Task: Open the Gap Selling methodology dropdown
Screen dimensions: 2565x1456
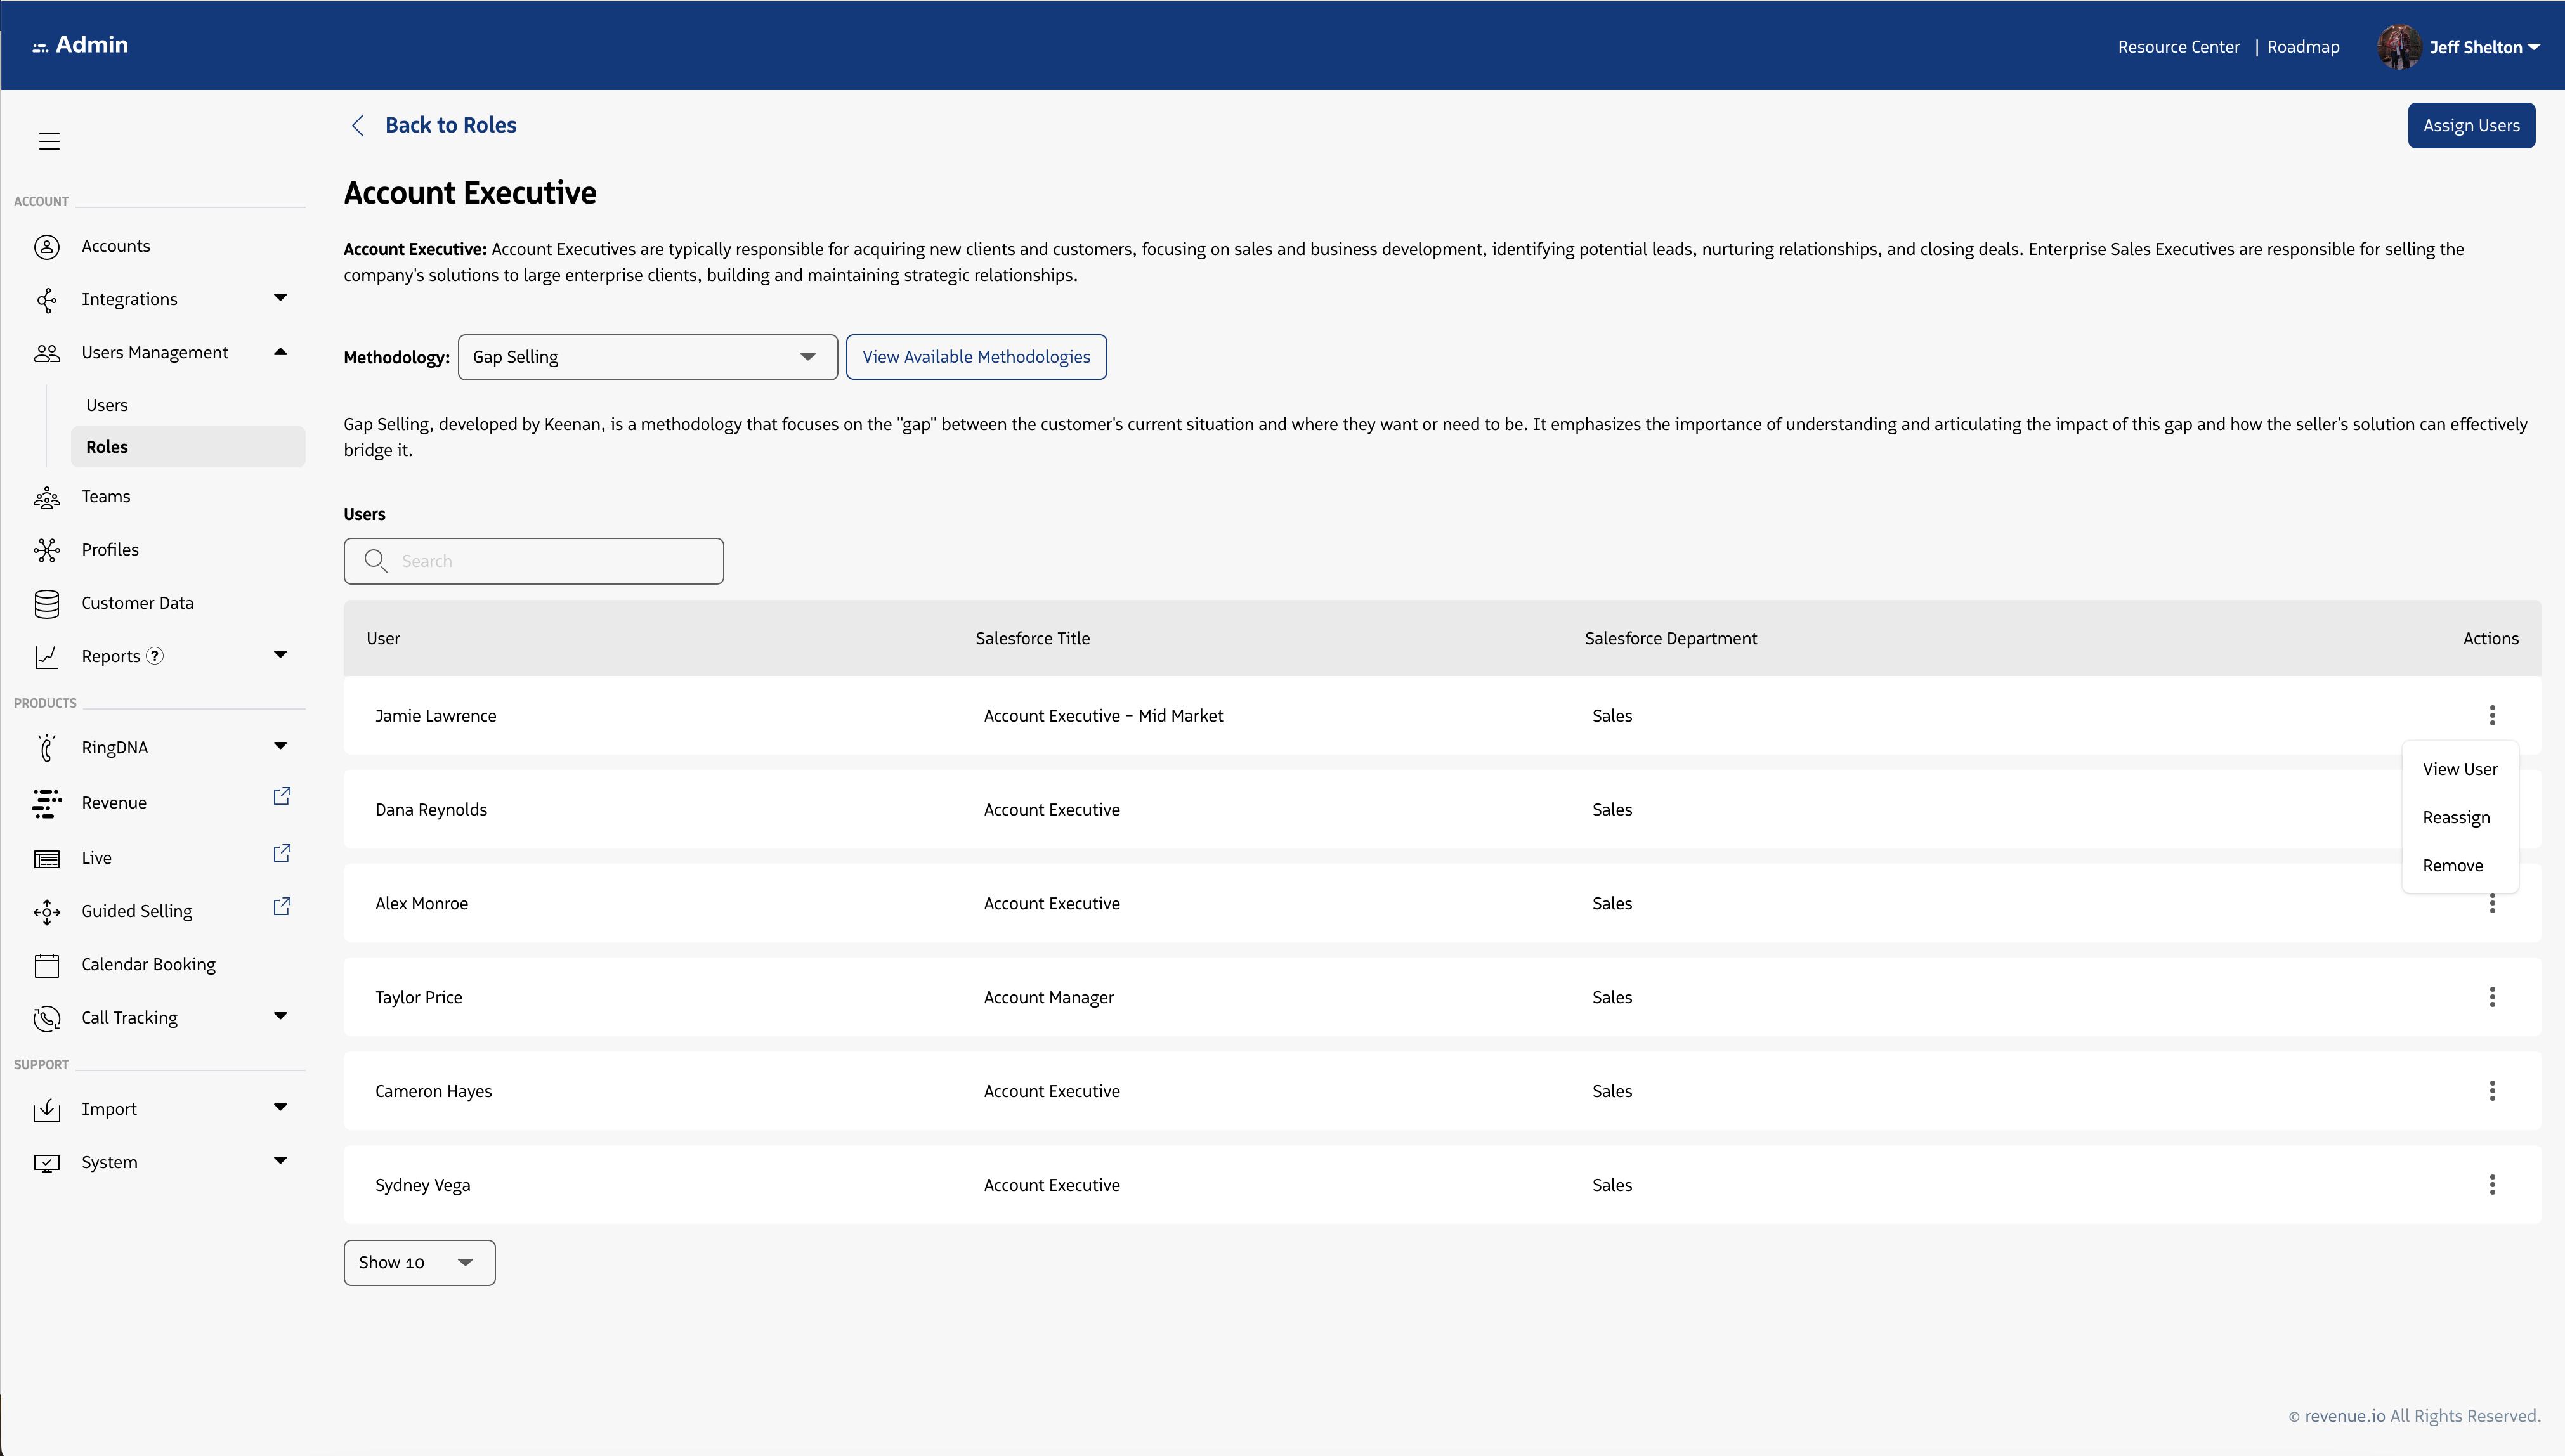Action: 647,357
